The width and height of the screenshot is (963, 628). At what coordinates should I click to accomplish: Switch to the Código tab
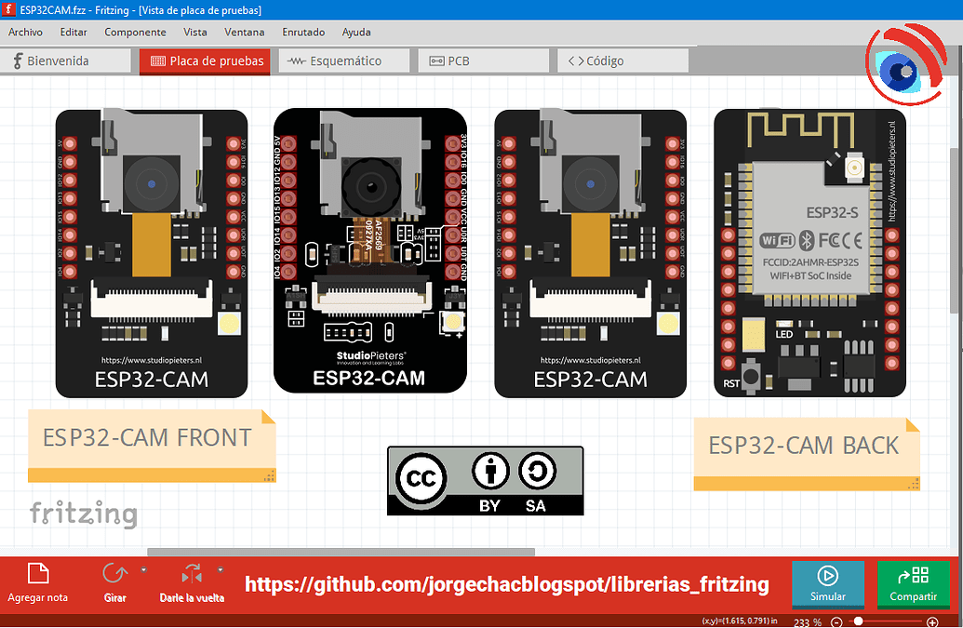[x=622, y=60]
